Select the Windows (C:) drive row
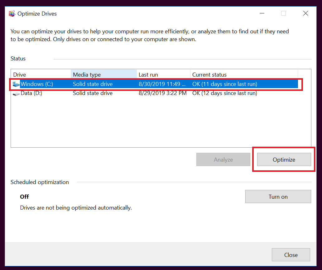The width and height of the screenshot is (322, 270). 94,84
